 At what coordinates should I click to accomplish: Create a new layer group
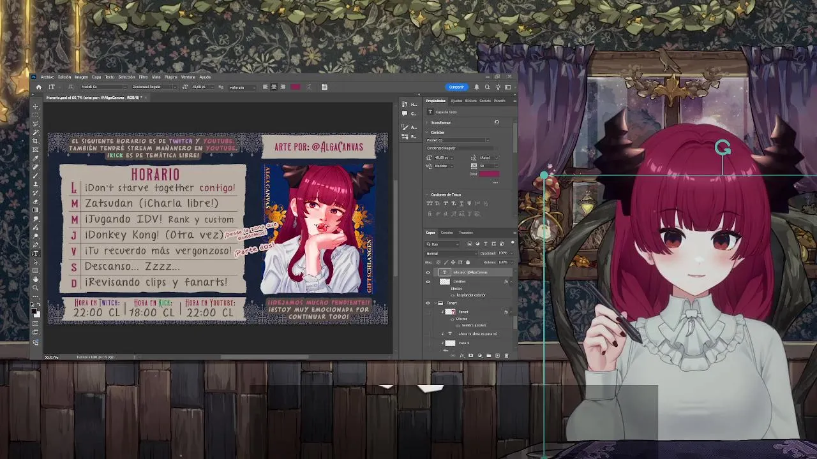click(489, 355)
